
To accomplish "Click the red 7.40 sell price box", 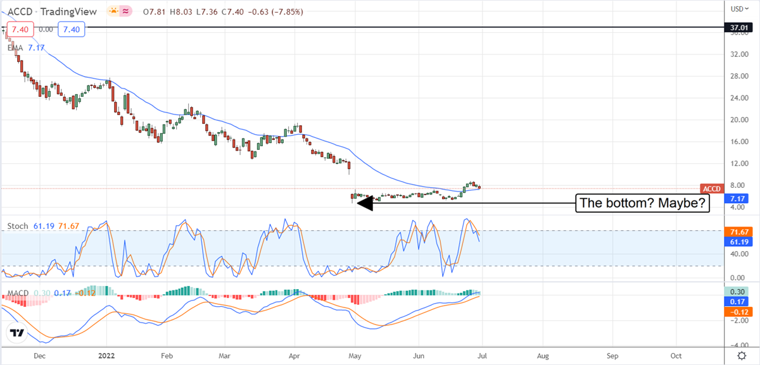I will [18, 29].
